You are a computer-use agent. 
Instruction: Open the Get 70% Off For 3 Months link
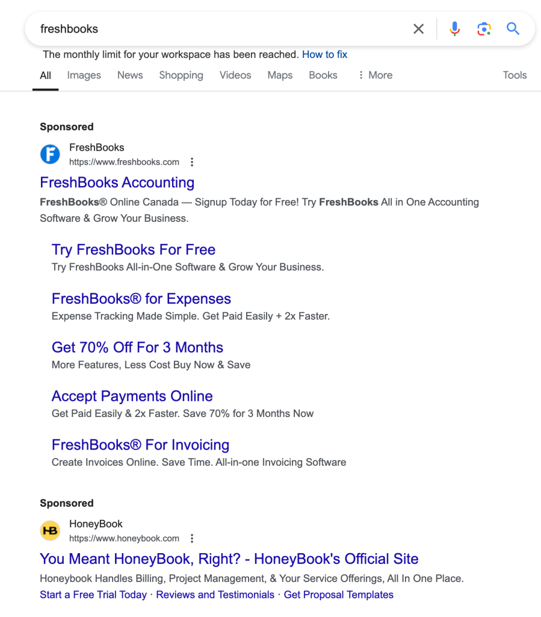(x=137, y=347)
